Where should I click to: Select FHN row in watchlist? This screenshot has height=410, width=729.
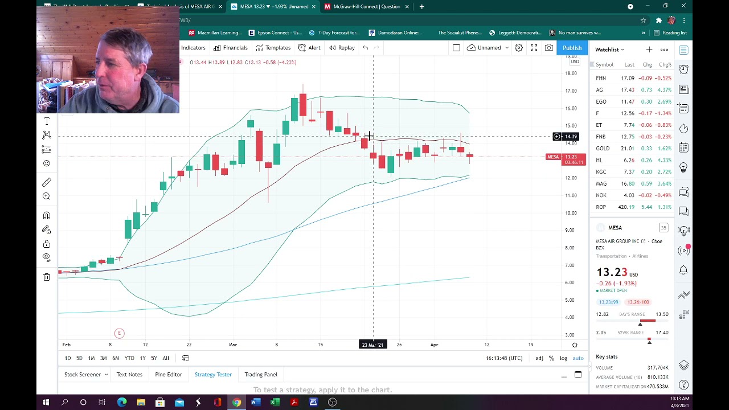(632, 78)
